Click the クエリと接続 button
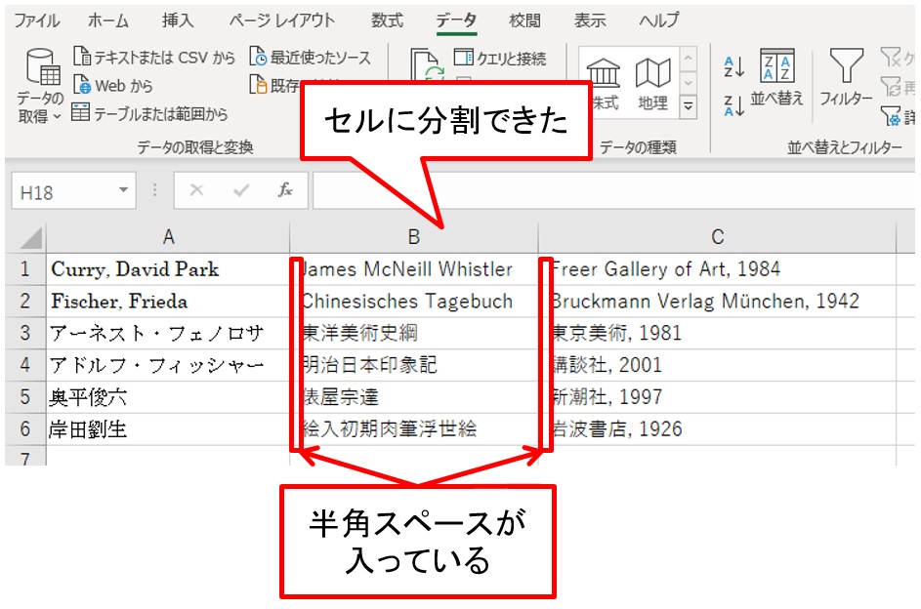Screen dimensions: 921x609 click(500, 59)
